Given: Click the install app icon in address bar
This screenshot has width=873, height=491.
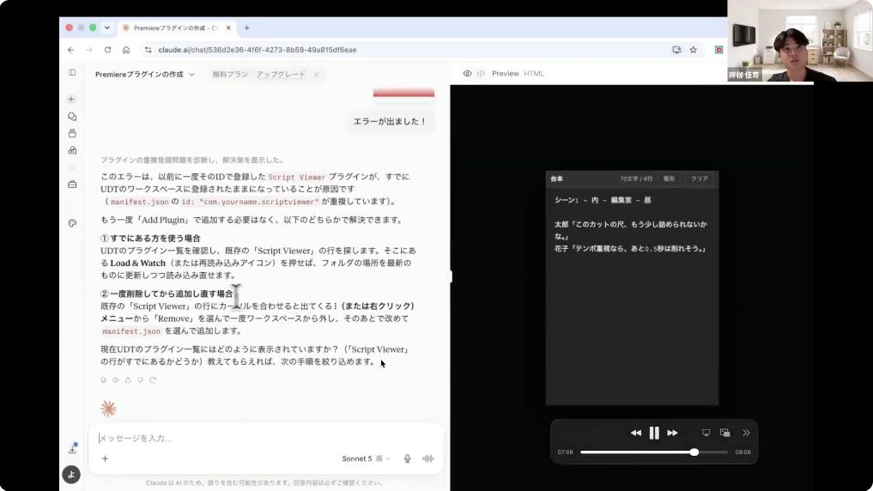Looking at the screenshot, I should (676, 50).
